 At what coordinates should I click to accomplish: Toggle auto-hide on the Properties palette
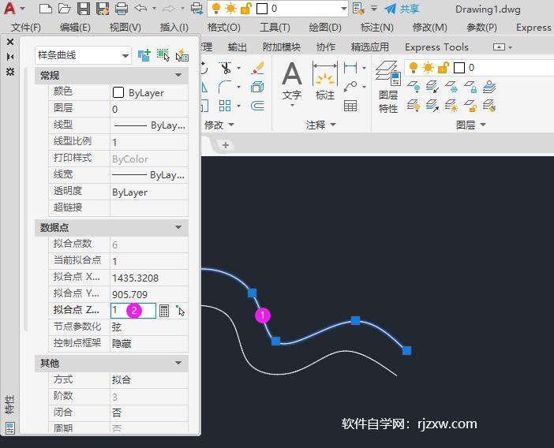10,57
